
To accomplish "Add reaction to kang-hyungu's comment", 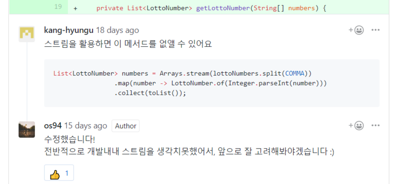I will coord(356,30).
